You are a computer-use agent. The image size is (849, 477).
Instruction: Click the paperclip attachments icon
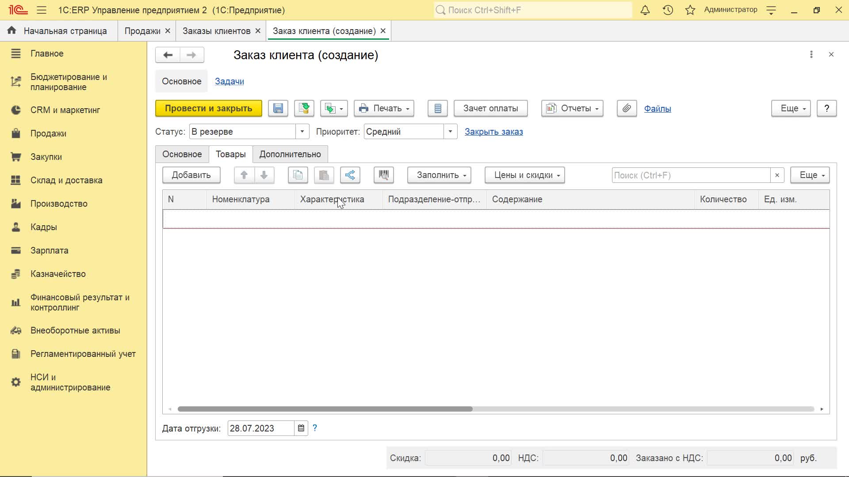(627, 108)
